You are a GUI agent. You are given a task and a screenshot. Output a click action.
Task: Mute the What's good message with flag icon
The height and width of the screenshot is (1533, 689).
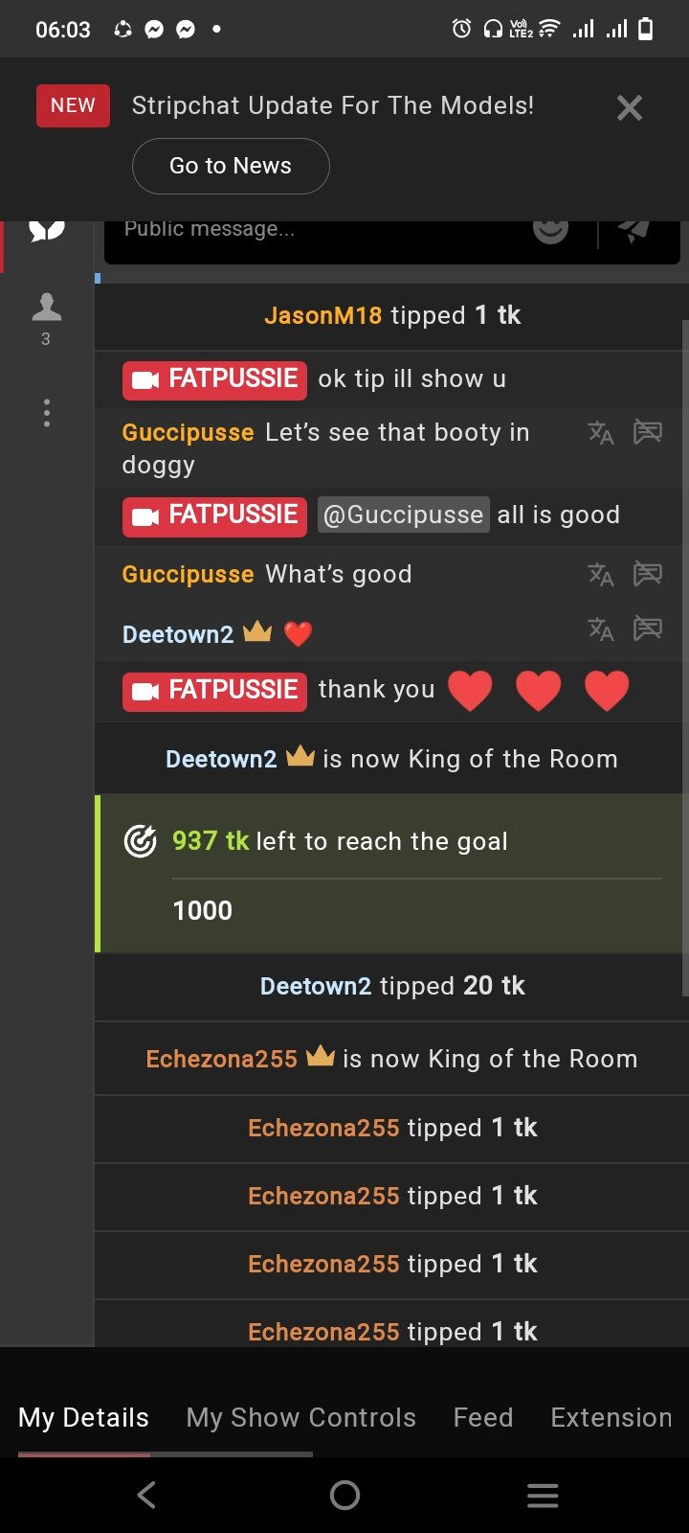pos(648,574)
